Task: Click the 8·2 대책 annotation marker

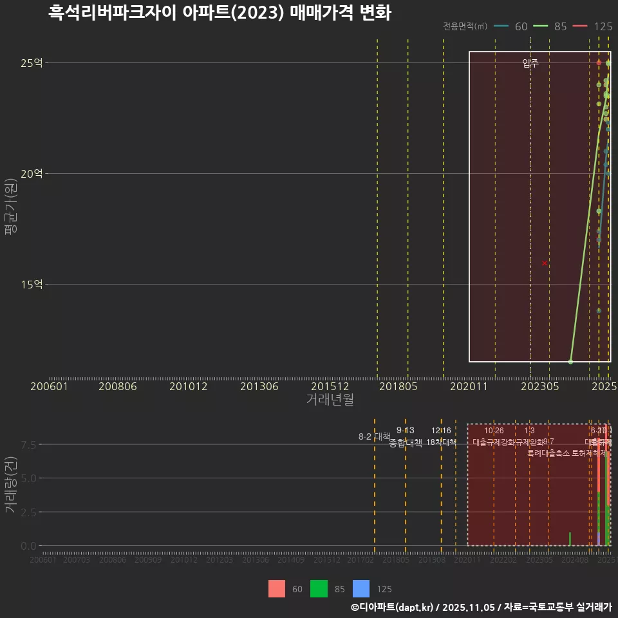Action: (x=373, y=436)
